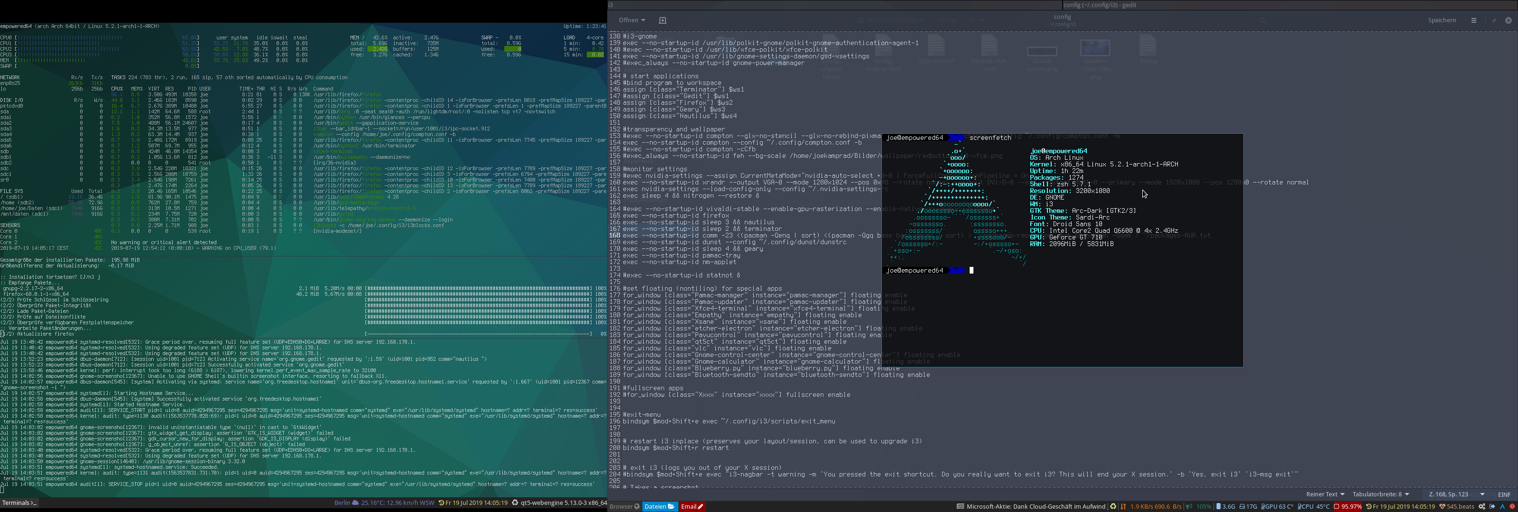Screen dimensions: 1518x512
Task: Click the recycle updates icon in right bar
Action: pos(1113,507)
